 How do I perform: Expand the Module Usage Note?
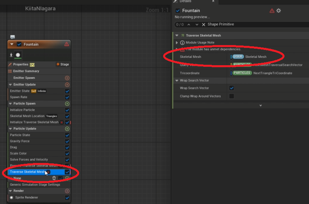pos(177,43)
